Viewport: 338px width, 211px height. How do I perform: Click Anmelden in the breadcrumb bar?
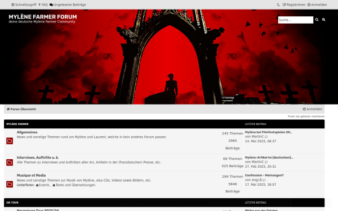312,109
